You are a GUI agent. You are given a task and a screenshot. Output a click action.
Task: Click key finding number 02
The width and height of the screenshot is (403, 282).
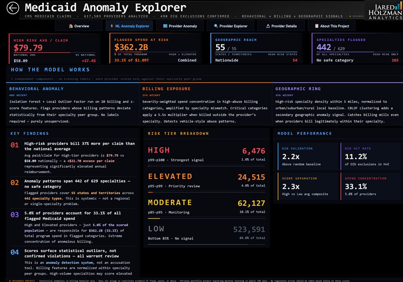coord(15,183)
